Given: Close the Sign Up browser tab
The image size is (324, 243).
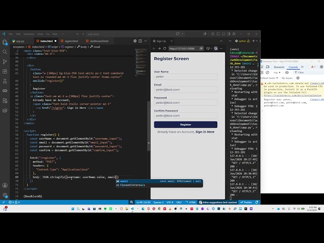Looking at the screenshot, I should [x=171, y=41].
